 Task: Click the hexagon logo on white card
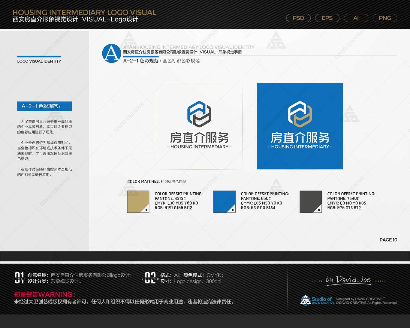pyautogui.click(x=199, y=114)
